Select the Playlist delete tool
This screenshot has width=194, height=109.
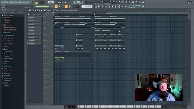[x=38, y=10]
